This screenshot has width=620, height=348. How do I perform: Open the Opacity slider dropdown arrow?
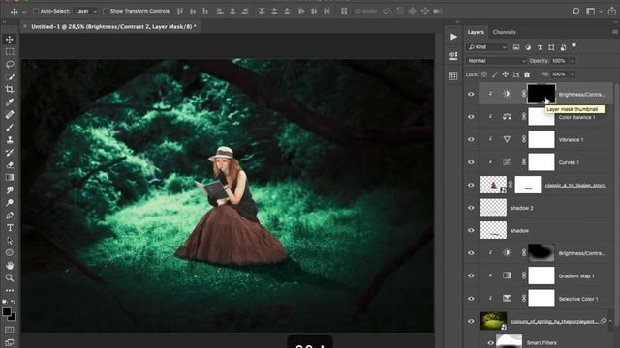click(x=573, y=61)
